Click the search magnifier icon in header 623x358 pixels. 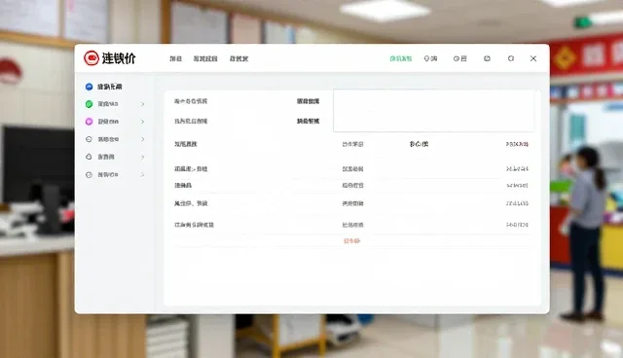[511, 58]
